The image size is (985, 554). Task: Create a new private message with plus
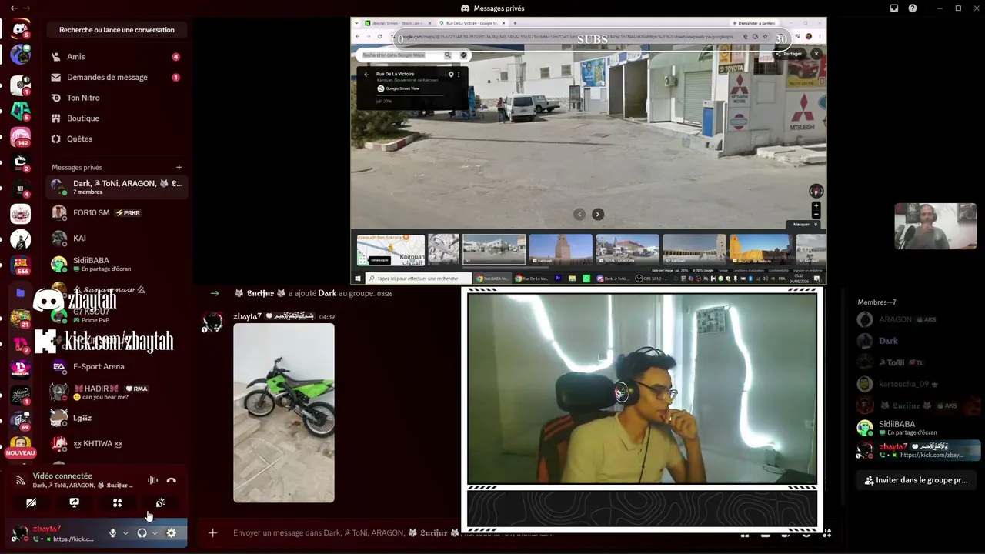click(x=179, y=167)
